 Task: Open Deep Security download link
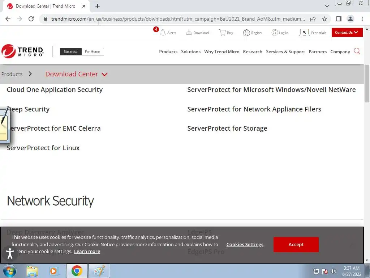[x=28, y=109]
